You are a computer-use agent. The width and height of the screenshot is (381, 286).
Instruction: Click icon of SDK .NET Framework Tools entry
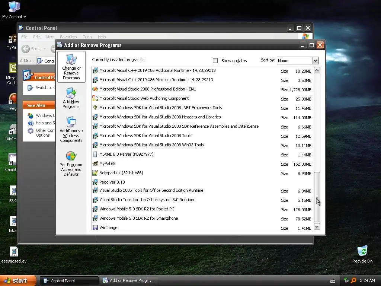coord(95,108)
